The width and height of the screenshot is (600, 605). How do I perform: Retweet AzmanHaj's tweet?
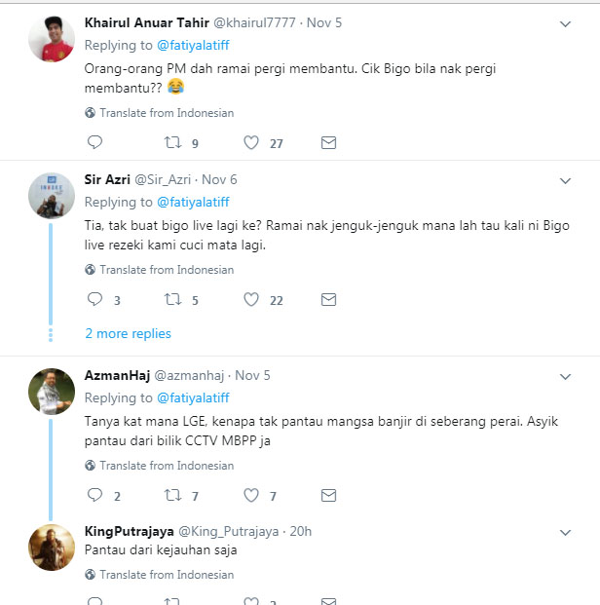[172, 496]
